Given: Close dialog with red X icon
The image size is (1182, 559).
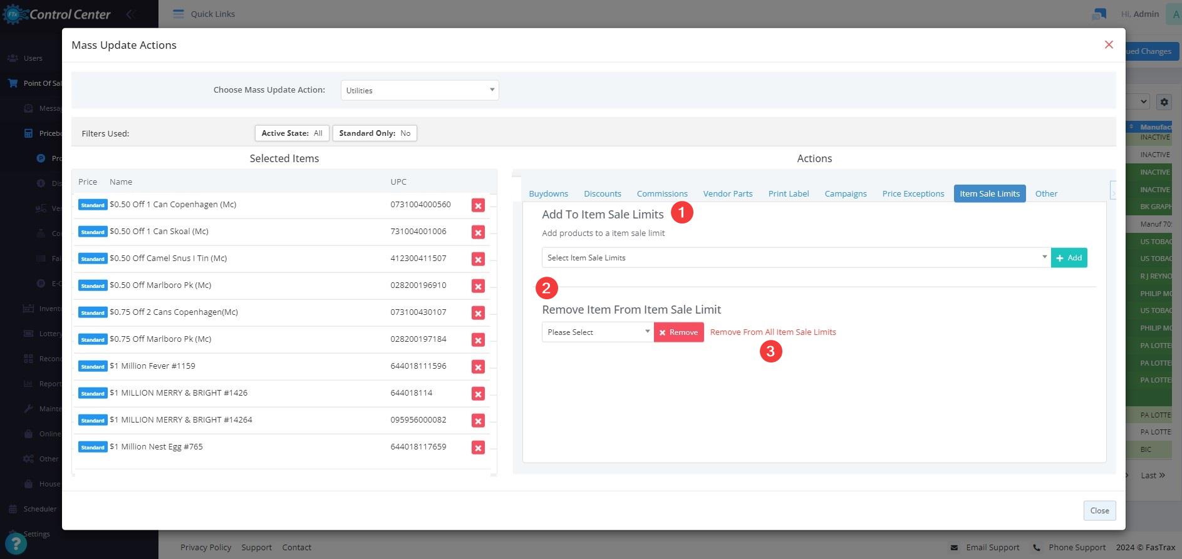Looking at the screenshot, I should (1109, 44).
